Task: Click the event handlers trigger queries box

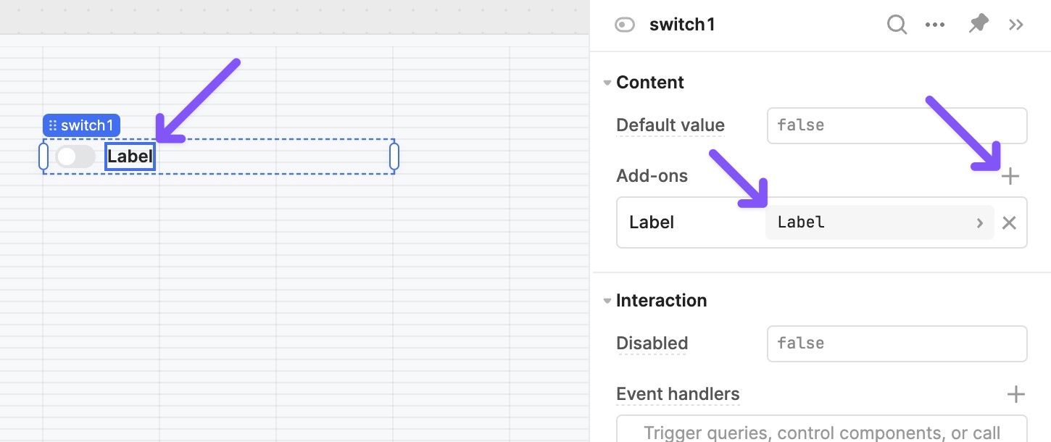Action: pos(822,429)
